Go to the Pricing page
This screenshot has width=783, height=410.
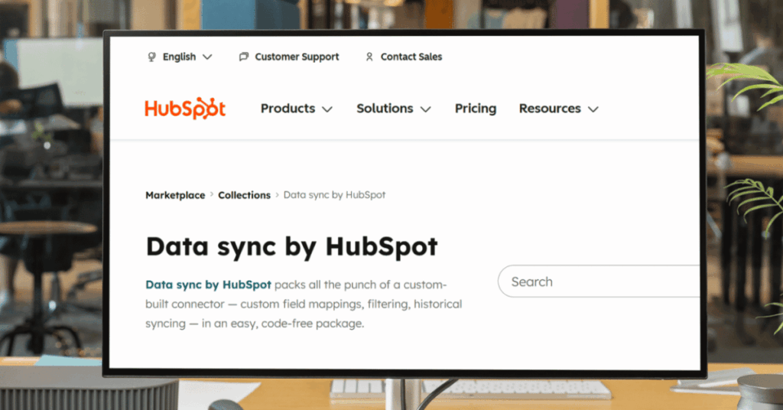pyautogui.click(x=476, y=109)
